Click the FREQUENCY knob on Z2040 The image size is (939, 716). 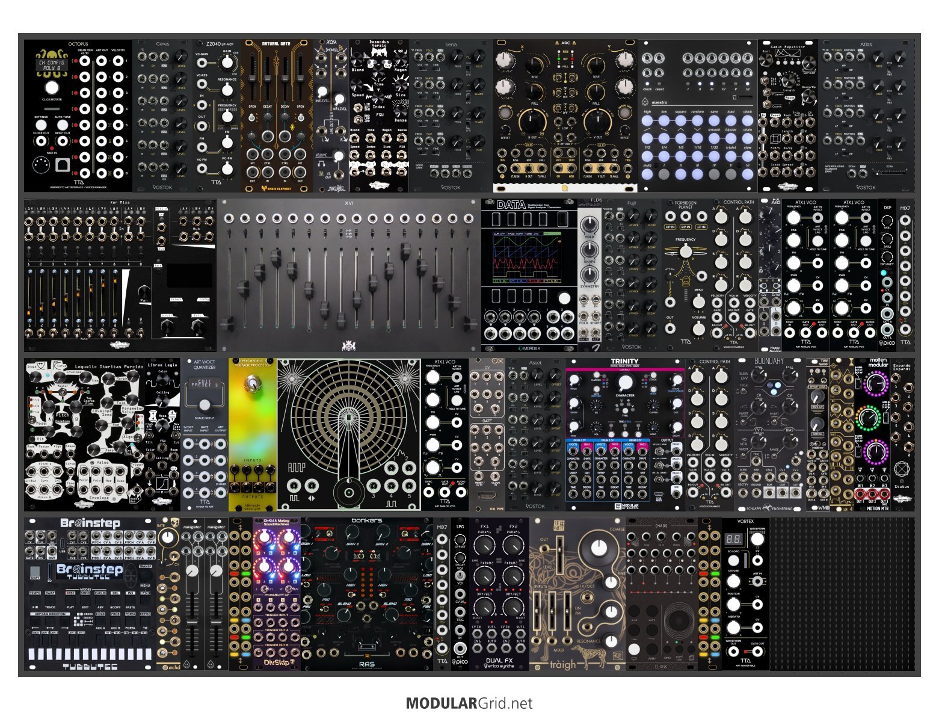coord(227,116)
